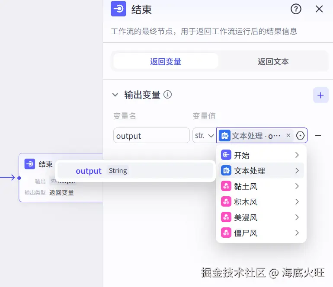Expand the 僵尸风 submenu arrow
333x287 pixels.
click(x=297, y=233)
